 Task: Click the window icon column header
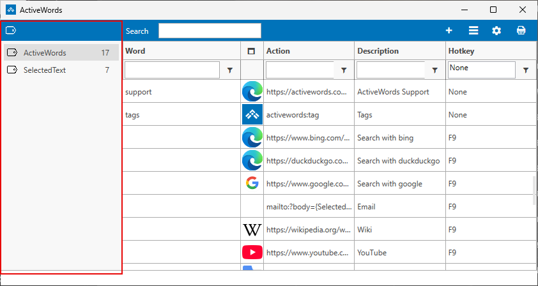(x=252, y=51)
